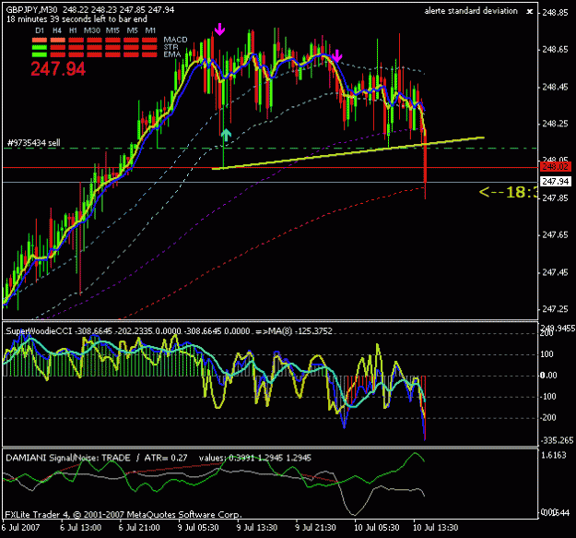Click the red MACD cell under M1

(149, 40)
